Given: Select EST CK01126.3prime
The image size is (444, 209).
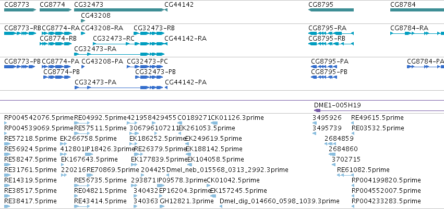Looking at the screenshot, I should (214, 123).
